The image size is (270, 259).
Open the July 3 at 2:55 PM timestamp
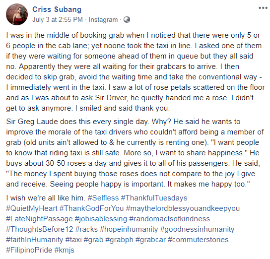coord(58,20)
